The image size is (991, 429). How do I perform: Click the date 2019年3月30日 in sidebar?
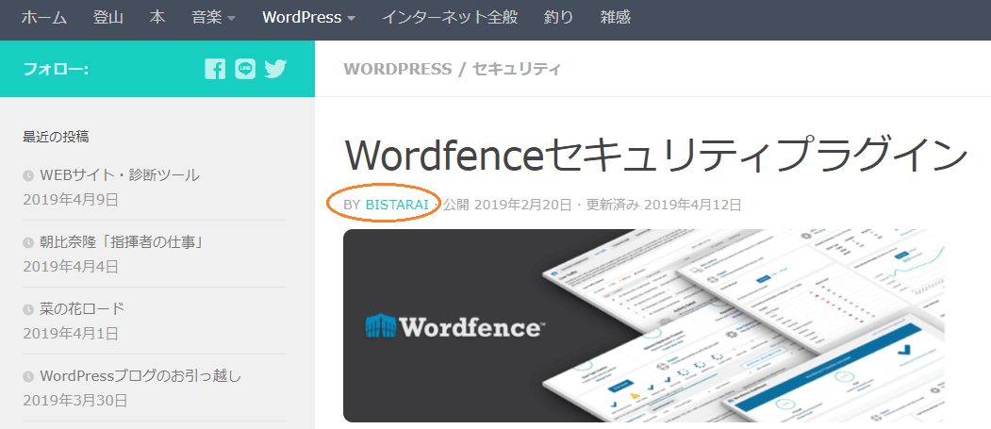pyautogui.click(x=75, y=401)
